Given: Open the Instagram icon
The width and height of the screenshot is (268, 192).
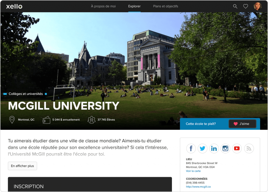Looking at the screenshot, I should [x=225, y=148].
